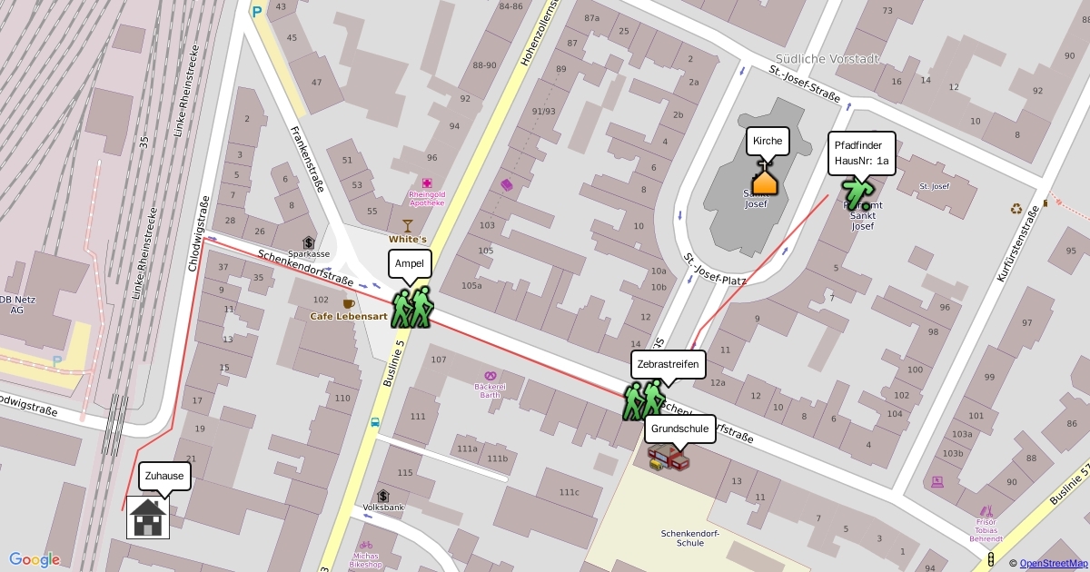This screenshot has height=572, width=1090.
Task: Open the OpenStreetMap attribution link
Action: coord(1052,564)
